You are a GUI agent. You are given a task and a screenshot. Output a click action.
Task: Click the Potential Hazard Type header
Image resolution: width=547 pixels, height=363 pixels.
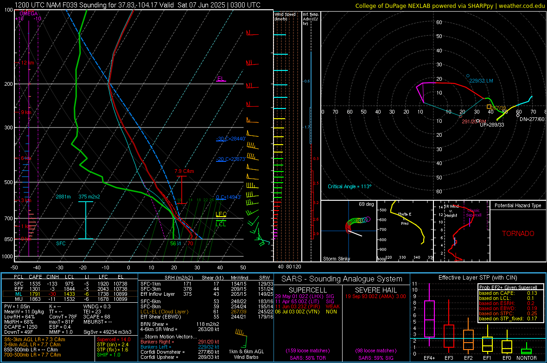[x=518, y=205]
